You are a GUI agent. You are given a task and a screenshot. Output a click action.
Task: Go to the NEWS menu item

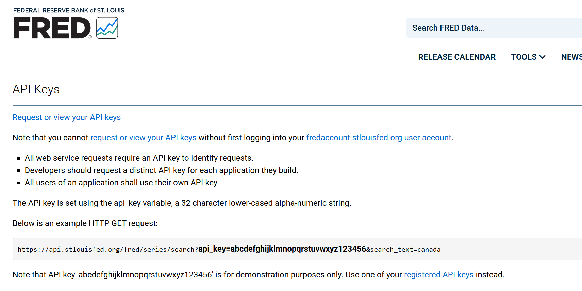[x=571, y=57]
